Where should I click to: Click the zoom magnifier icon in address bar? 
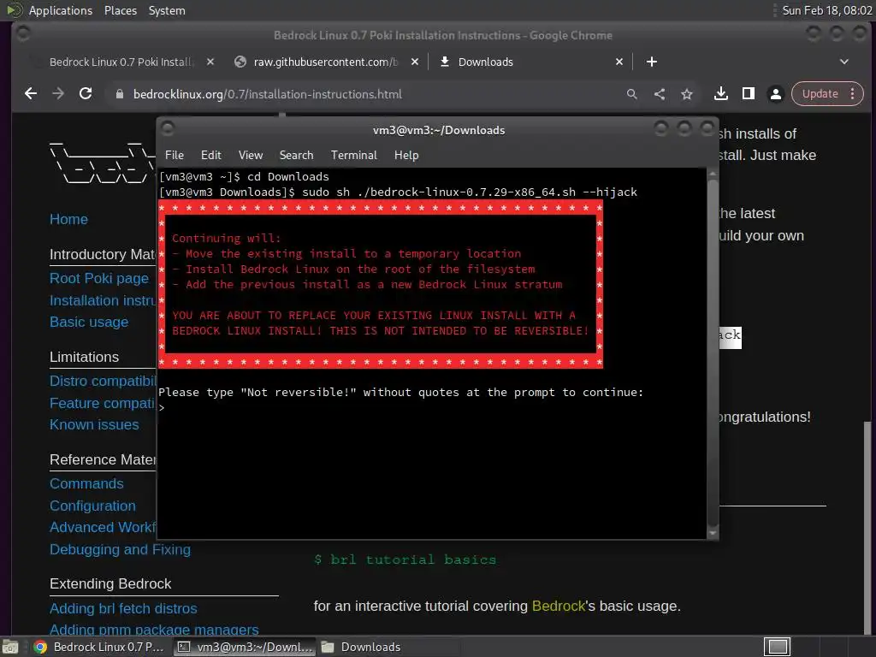pos(632,94)
